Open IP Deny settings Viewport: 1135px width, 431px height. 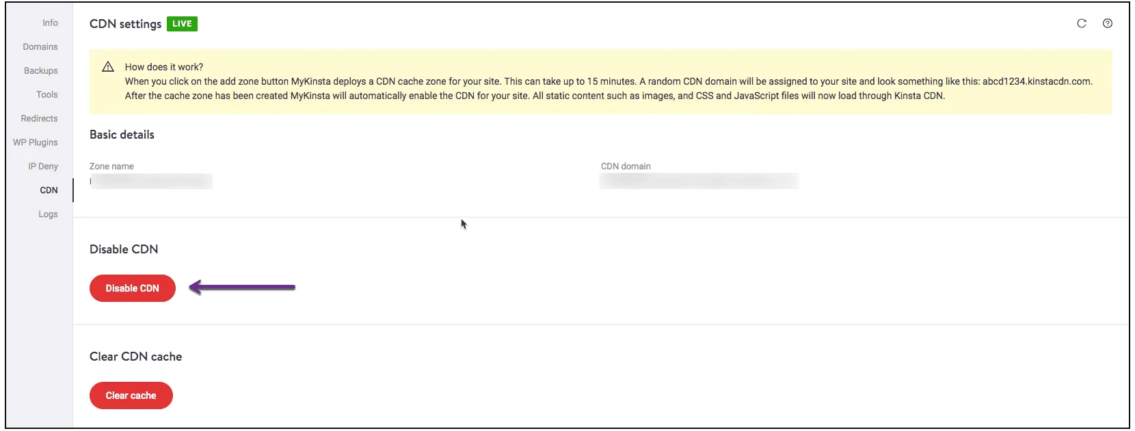pyautogui.click(x=43, y=166)
